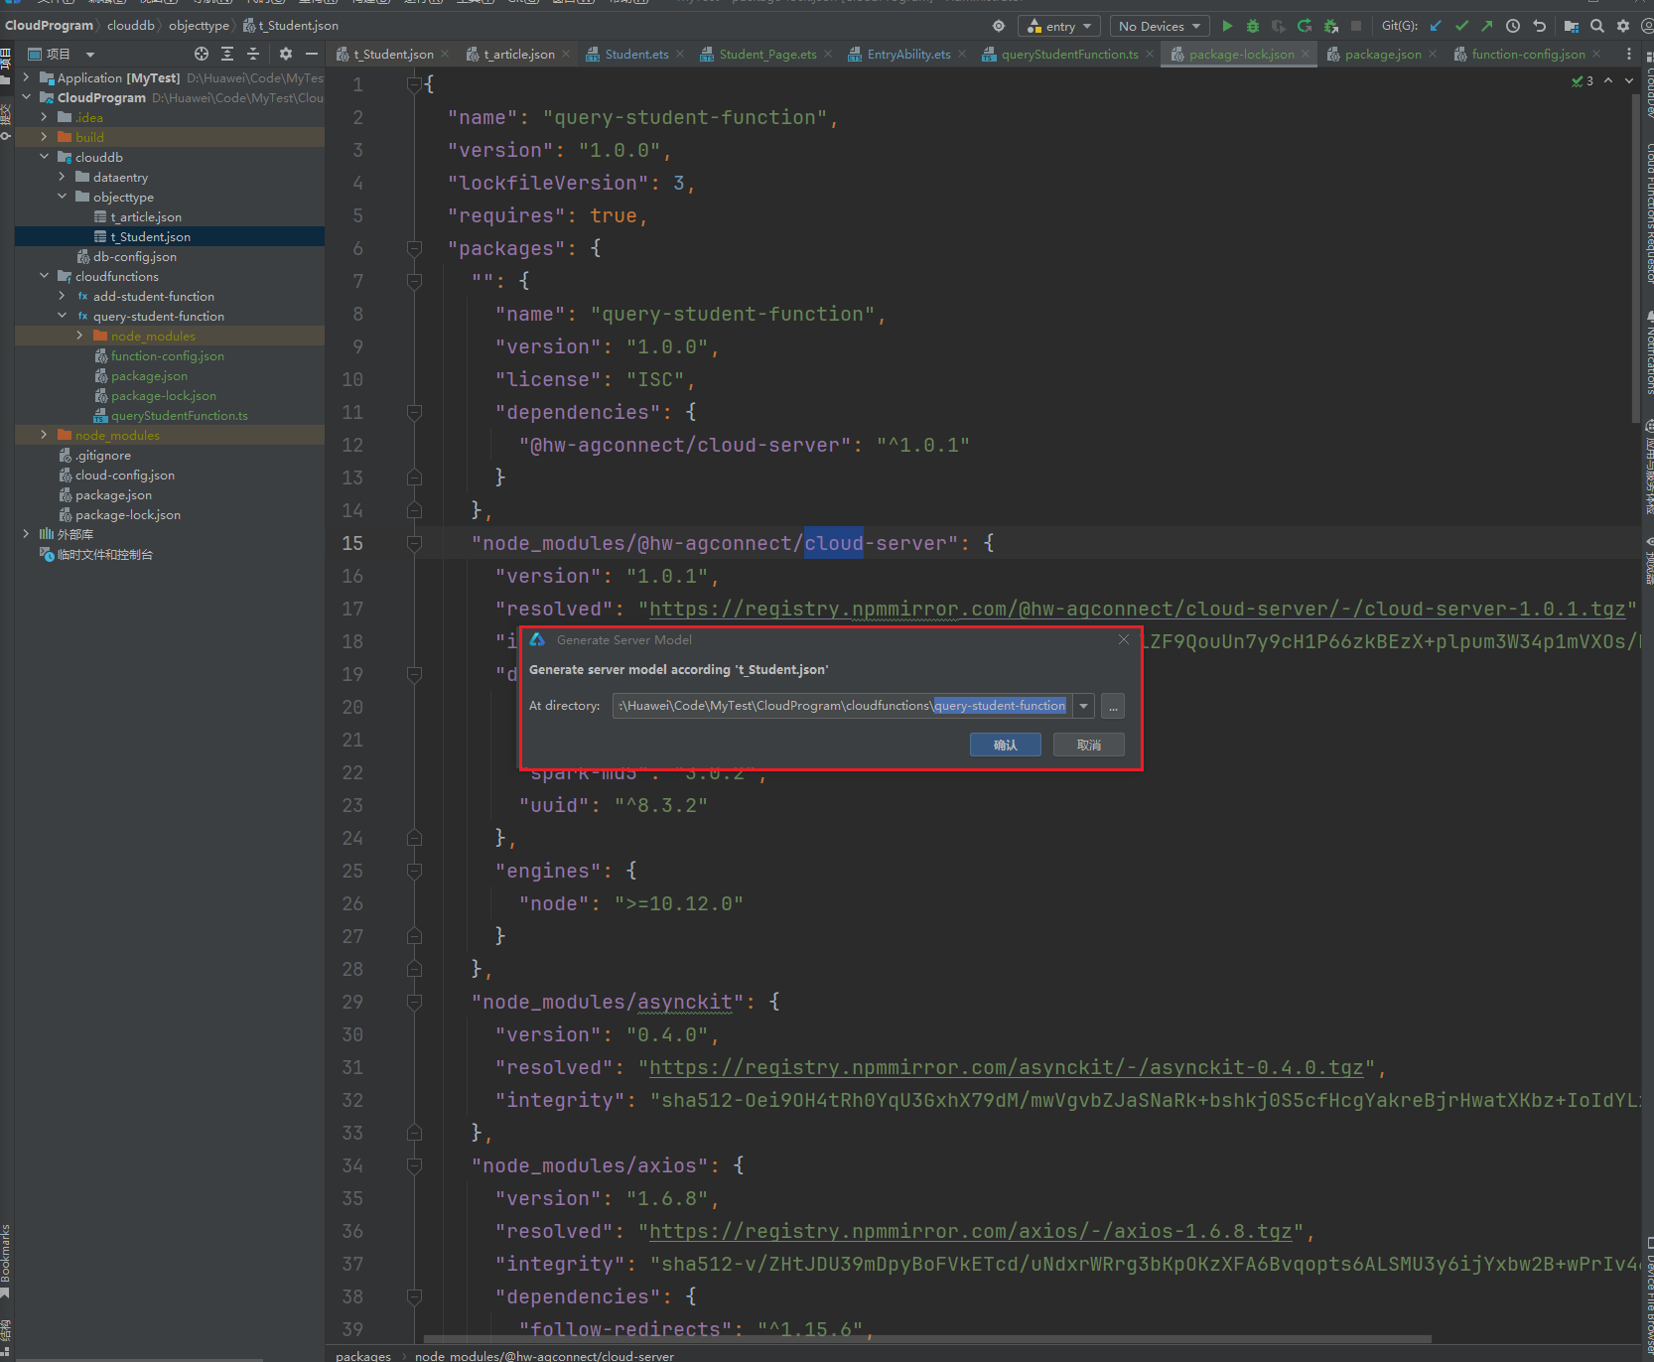The image size is (1654, 1362).
Task: Confirm with the 确认 button in dialog
Action: [1005, 745]
